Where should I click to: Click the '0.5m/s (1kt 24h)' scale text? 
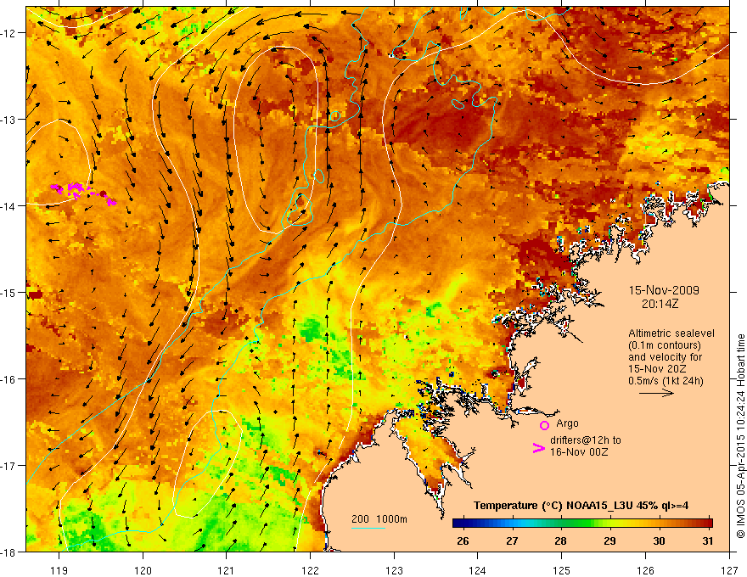tap(666, 381)
